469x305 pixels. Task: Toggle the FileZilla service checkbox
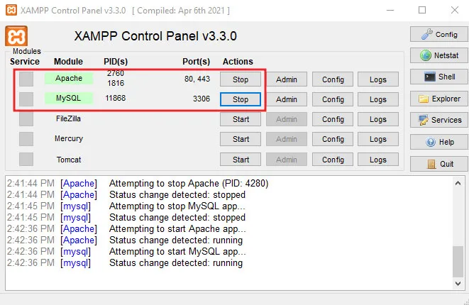26,119
